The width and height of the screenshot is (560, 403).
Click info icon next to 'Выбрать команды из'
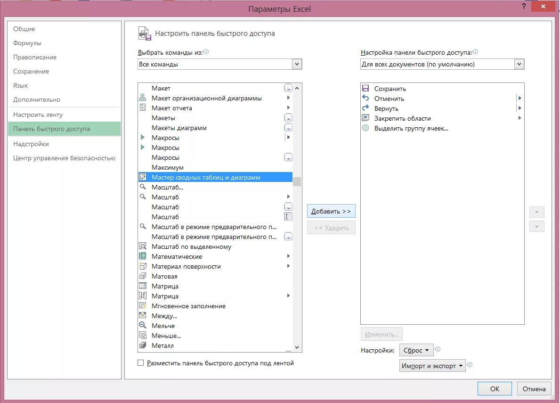(206, 52)
